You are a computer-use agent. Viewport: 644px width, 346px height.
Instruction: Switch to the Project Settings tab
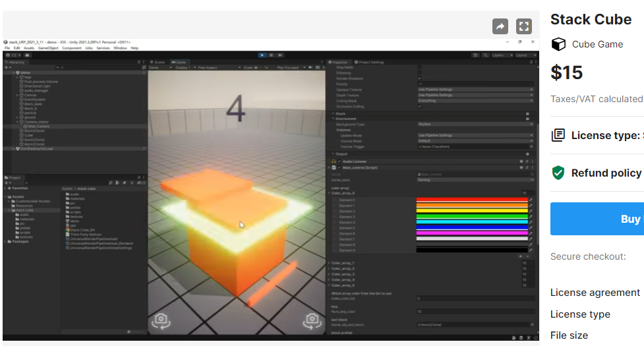click(369, 62)
